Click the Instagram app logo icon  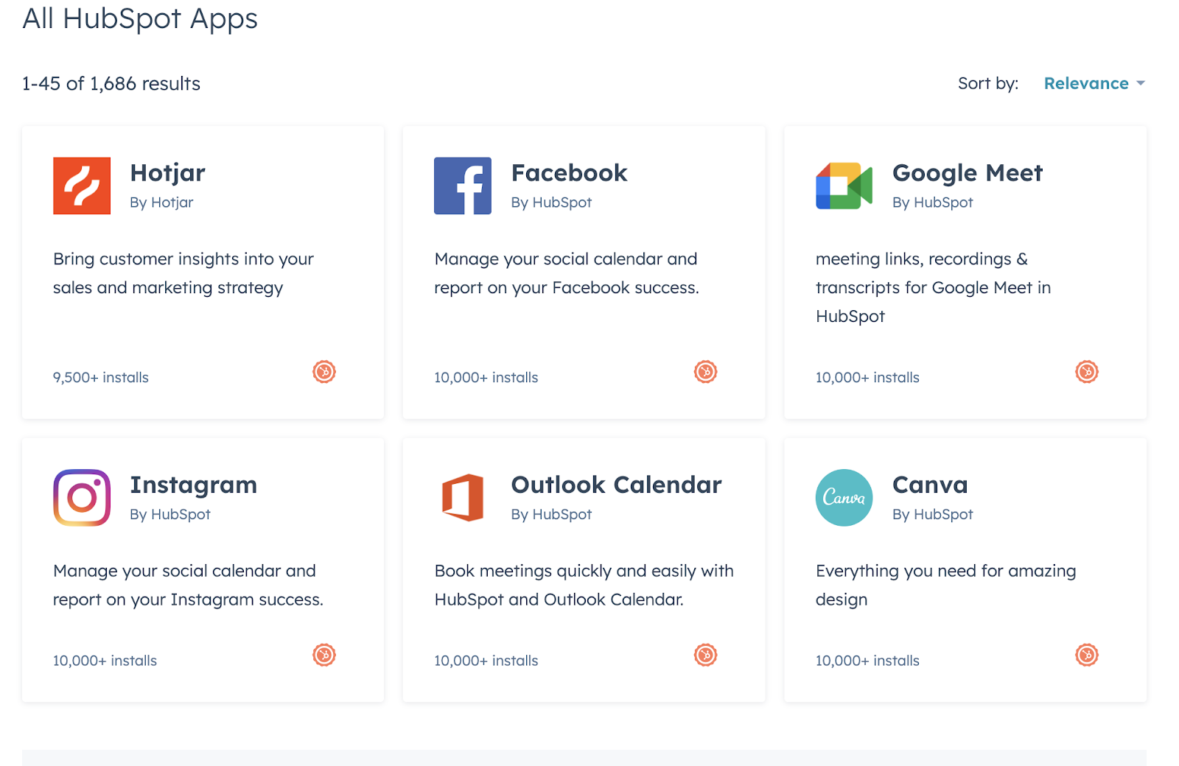82,498
